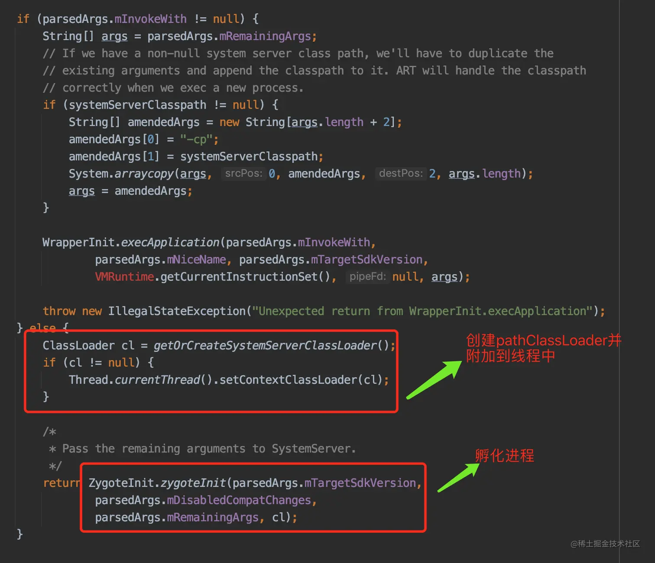Click IllegalStateException class name
The width and height of the screenshot is (655, 563).
tap(177, 311)
